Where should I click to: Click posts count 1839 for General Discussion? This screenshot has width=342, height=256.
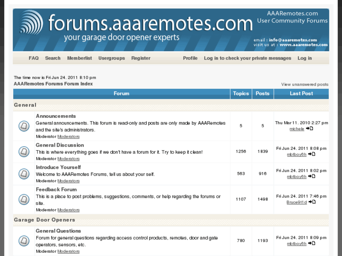pyautogui.click(x=262, y=151)
